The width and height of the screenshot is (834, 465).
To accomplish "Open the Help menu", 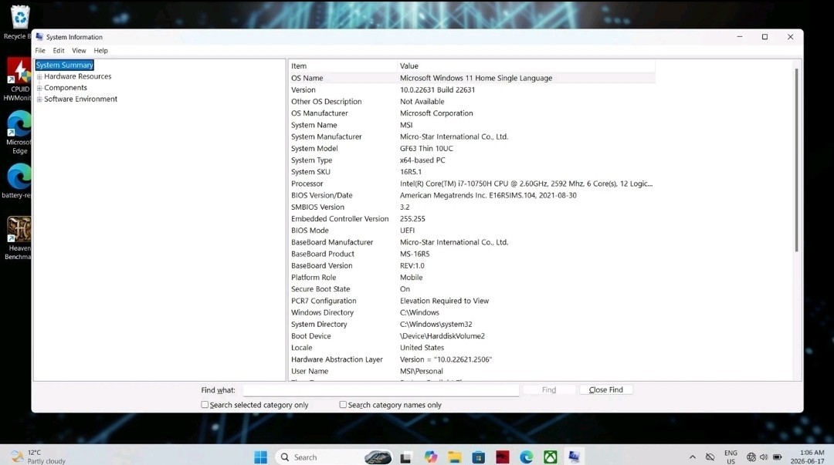I will tap(100, 50).
